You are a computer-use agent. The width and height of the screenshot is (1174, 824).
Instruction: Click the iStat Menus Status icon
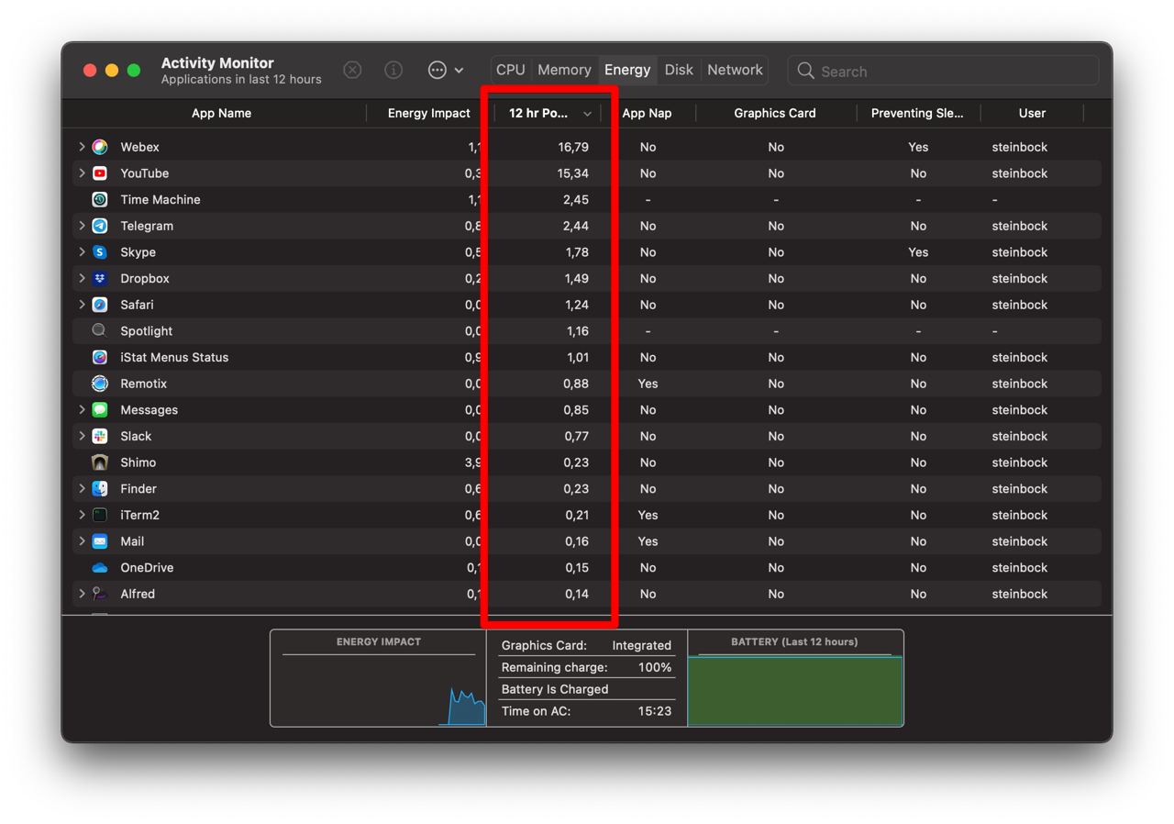coord(100,357)
